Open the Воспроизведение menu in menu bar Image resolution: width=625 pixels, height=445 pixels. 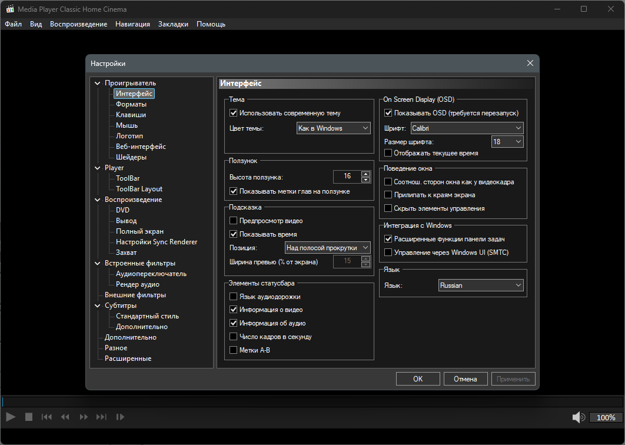[78, 24]
